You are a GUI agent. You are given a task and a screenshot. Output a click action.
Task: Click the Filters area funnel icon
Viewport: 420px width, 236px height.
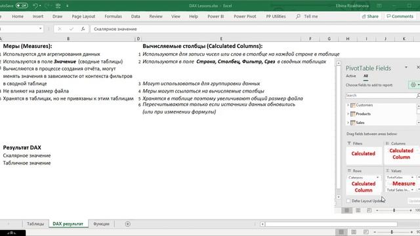click(348, 144)
